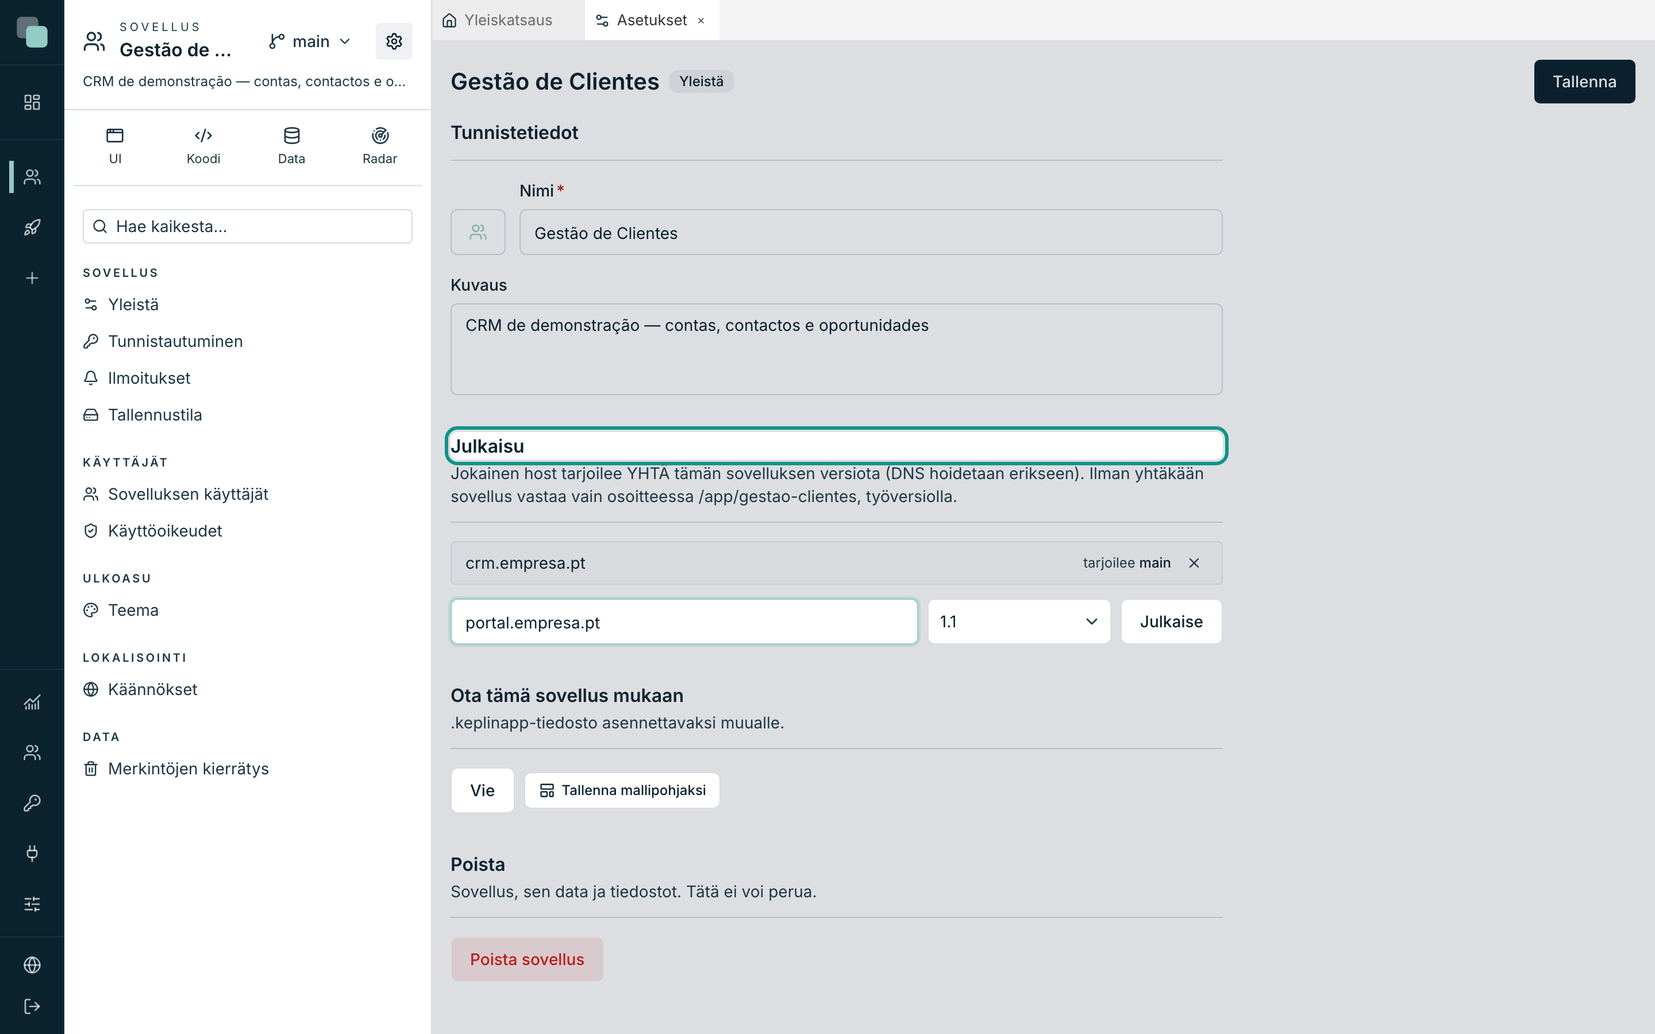Remove the crm.empresa.pt host with X
The width and height of the screenshot is (1655, 1034).
tap(1194, 563)
